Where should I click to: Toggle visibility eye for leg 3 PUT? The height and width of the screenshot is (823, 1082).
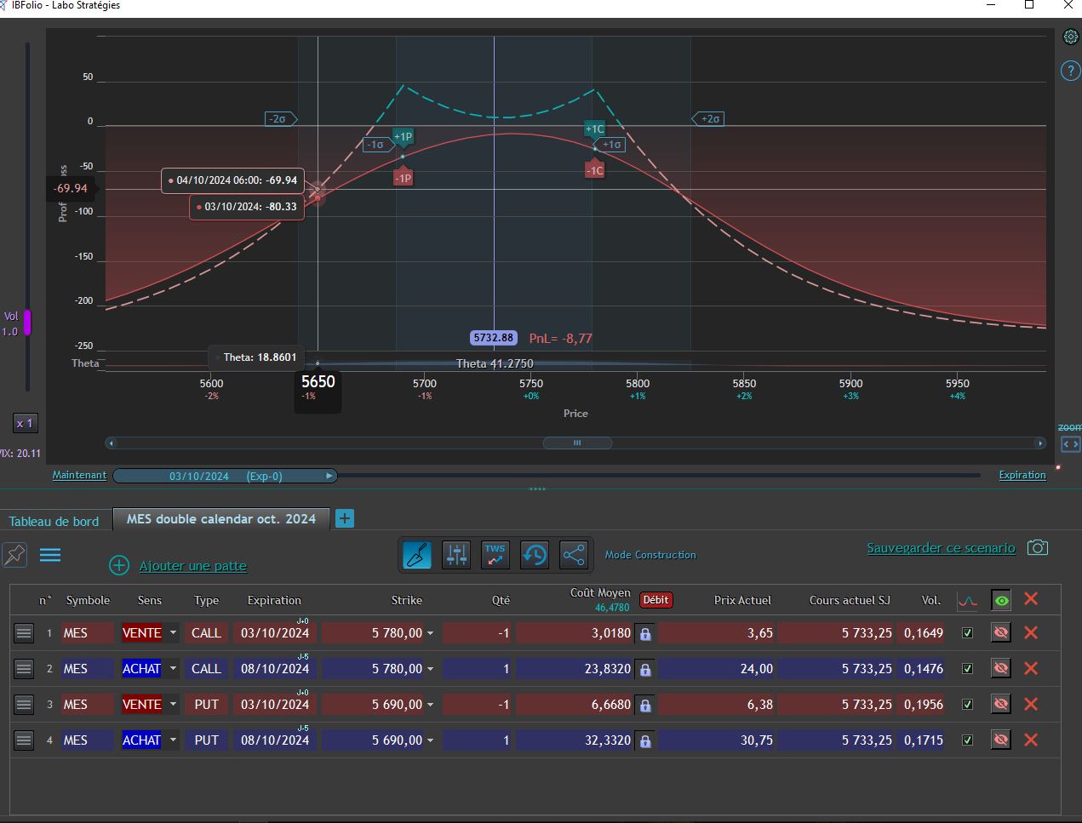pyautogui.click(x=1001, y=705)
